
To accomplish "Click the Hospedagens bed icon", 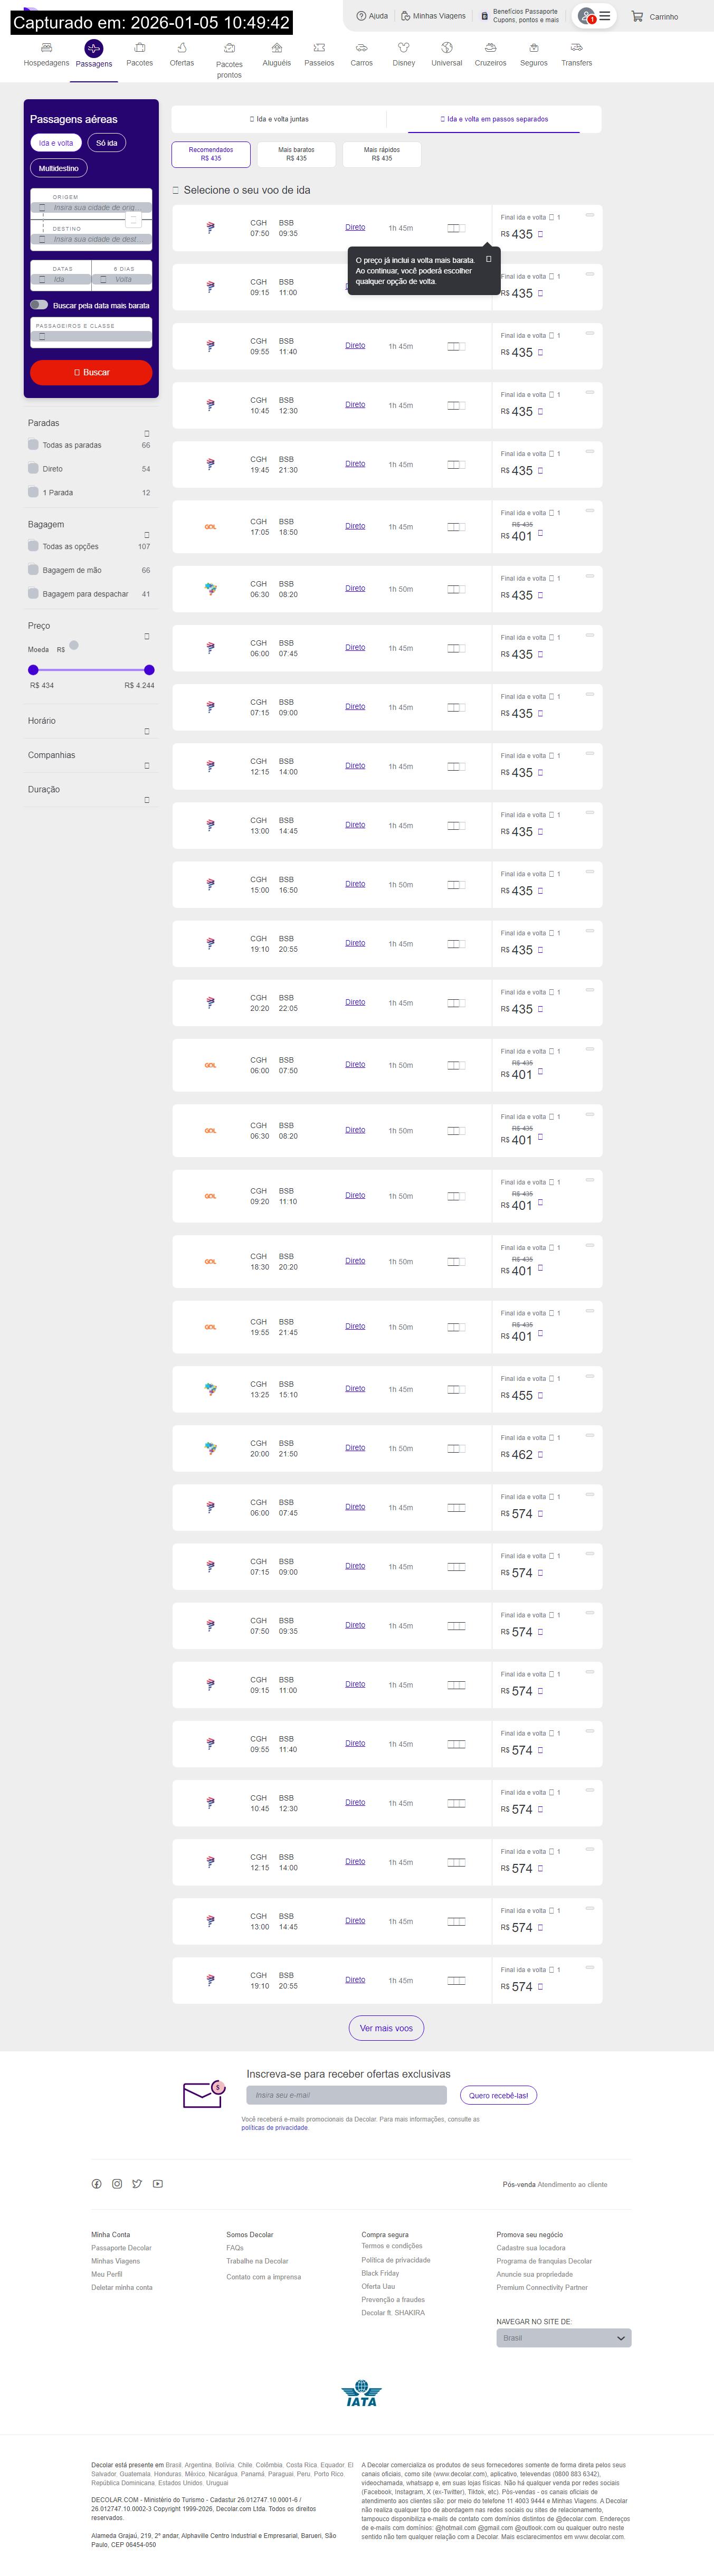I will pos(46,47).
